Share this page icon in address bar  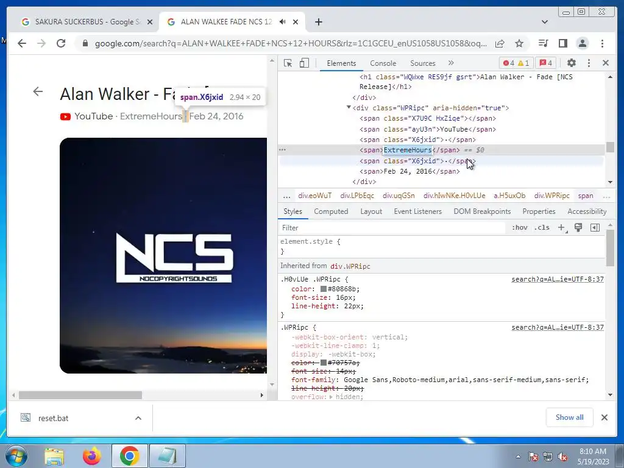click(x=500, y=43)
